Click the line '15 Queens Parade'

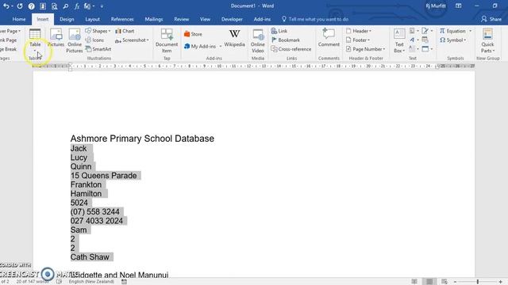[104, 176]
